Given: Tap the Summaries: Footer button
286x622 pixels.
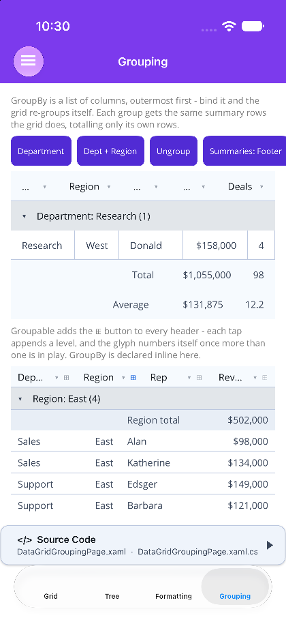Looking at the screenshot, I should [x=245, y=151].
